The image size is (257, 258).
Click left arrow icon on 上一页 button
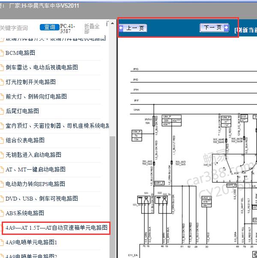121,28
